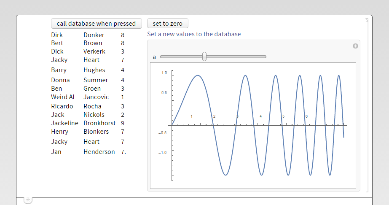The image size is (389, 205).
Task: Click the variable label 'a' beside the slider
Action: (x=154, y=57)
